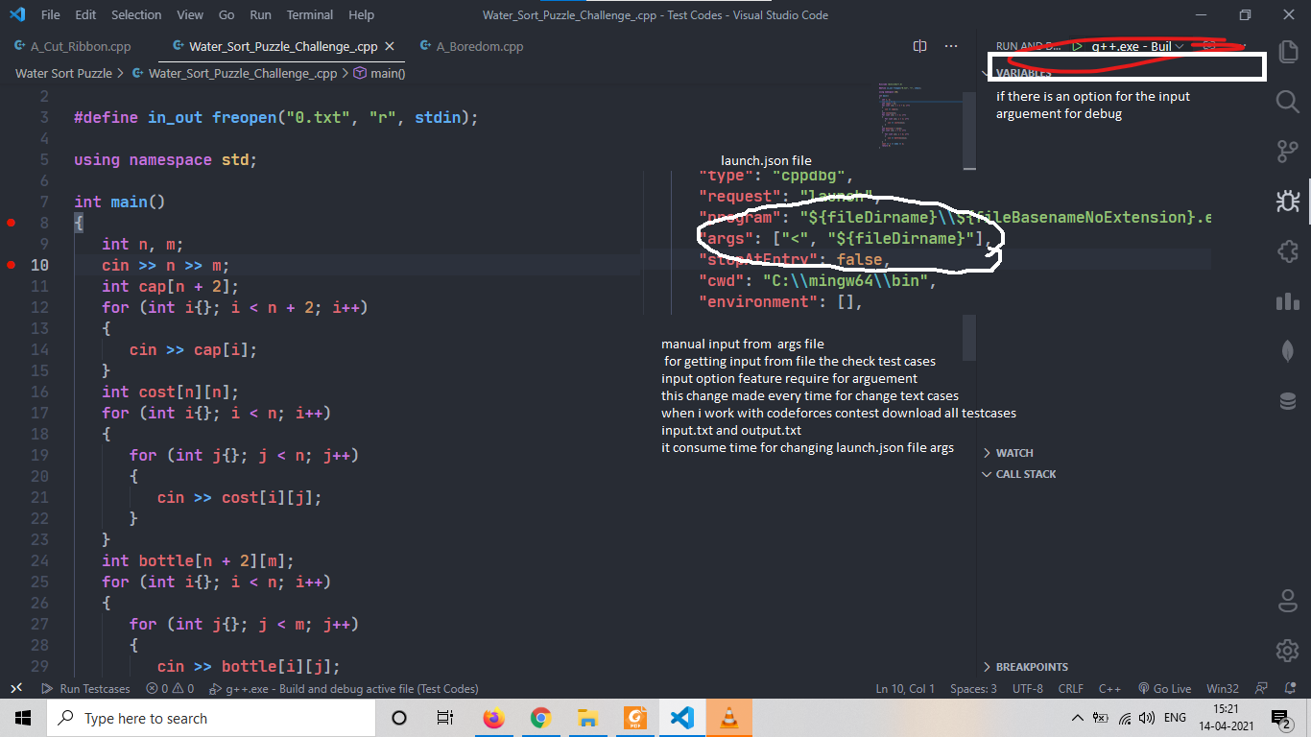
Task: Expand the BREAKPOINTS section
Action: pyautogui.click(x=1026, y=666)
